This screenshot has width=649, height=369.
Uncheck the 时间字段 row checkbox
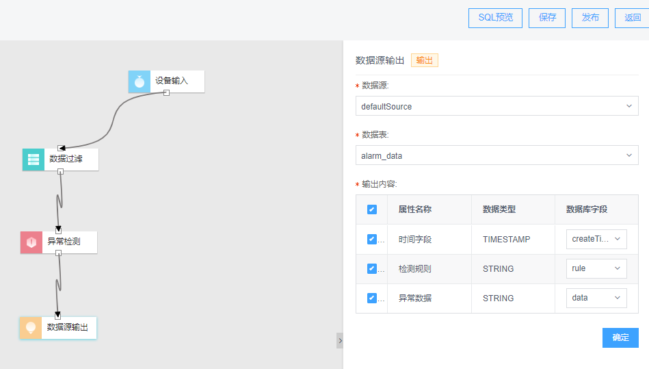pos(371,239)
